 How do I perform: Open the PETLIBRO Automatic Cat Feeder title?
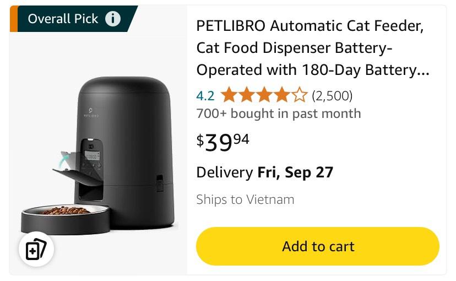[312, 48]
